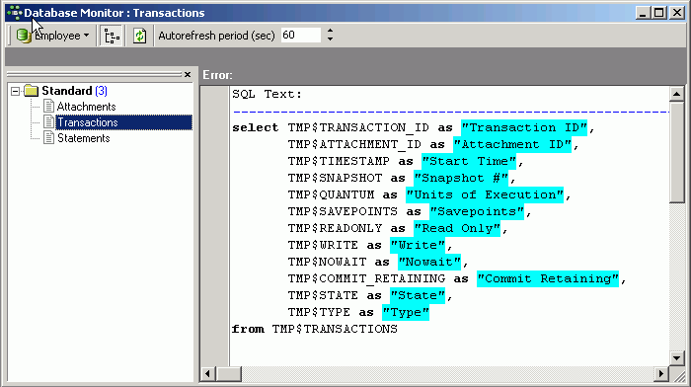Toggle the tree panel view icon
Screen dimensions: 691x387
[x=112, y=36]
